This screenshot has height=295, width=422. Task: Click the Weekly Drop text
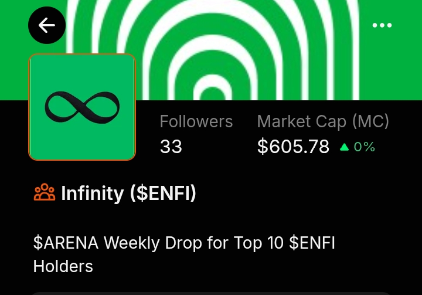pyautogui.click(x=152, y=243)
